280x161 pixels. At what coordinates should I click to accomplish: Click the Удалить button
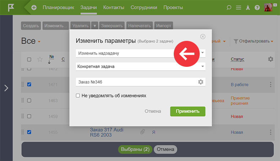(x=80, y=26)
